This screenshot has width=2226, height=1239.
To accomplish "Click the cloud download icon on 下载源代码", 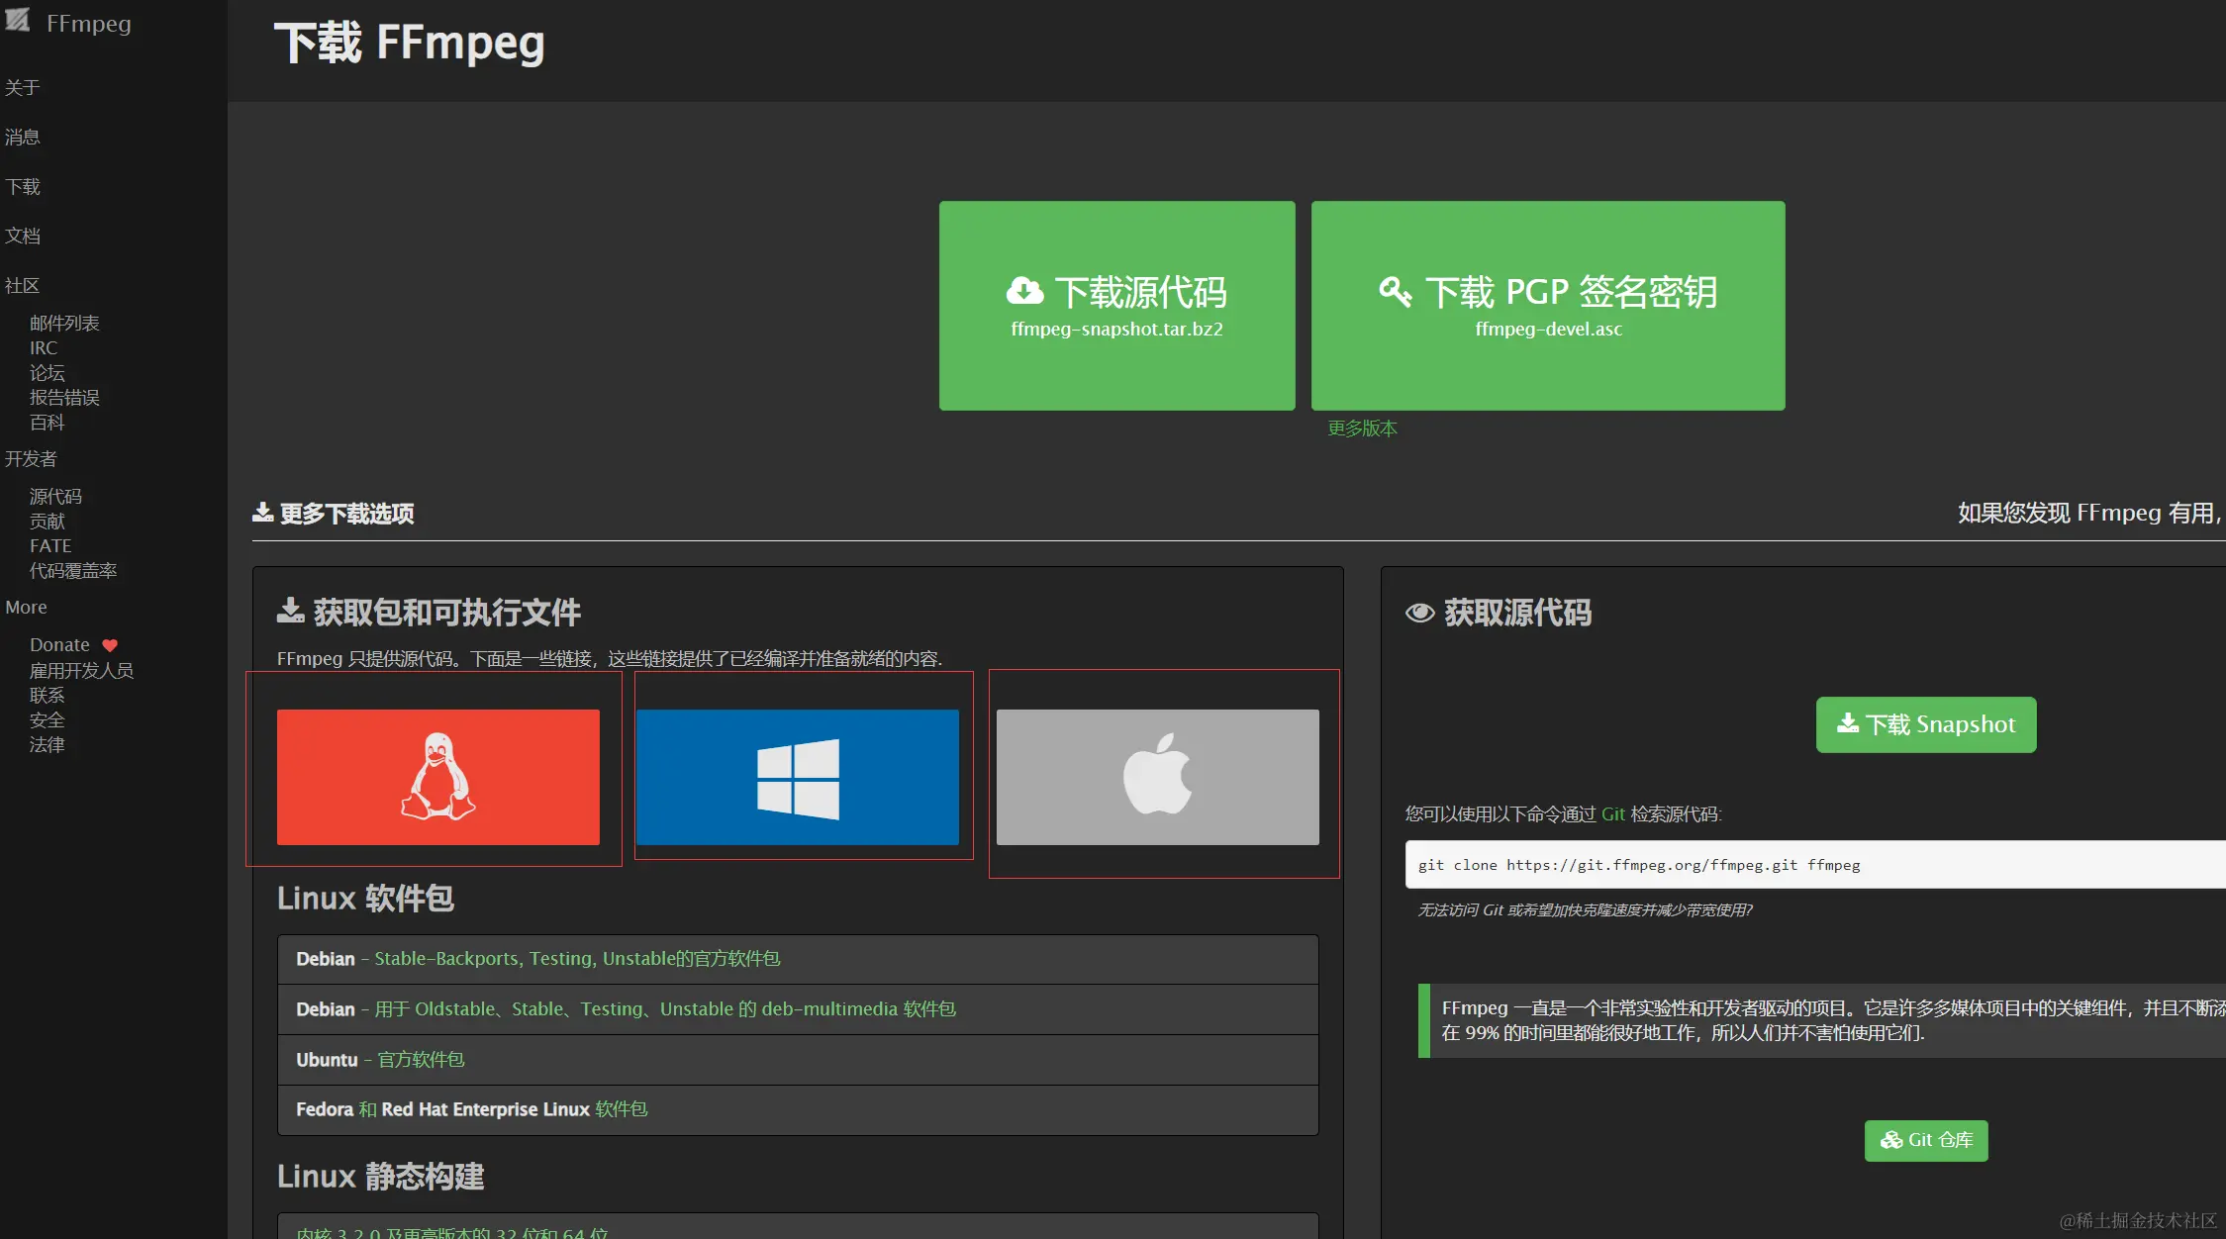I will pos(1024,291).
